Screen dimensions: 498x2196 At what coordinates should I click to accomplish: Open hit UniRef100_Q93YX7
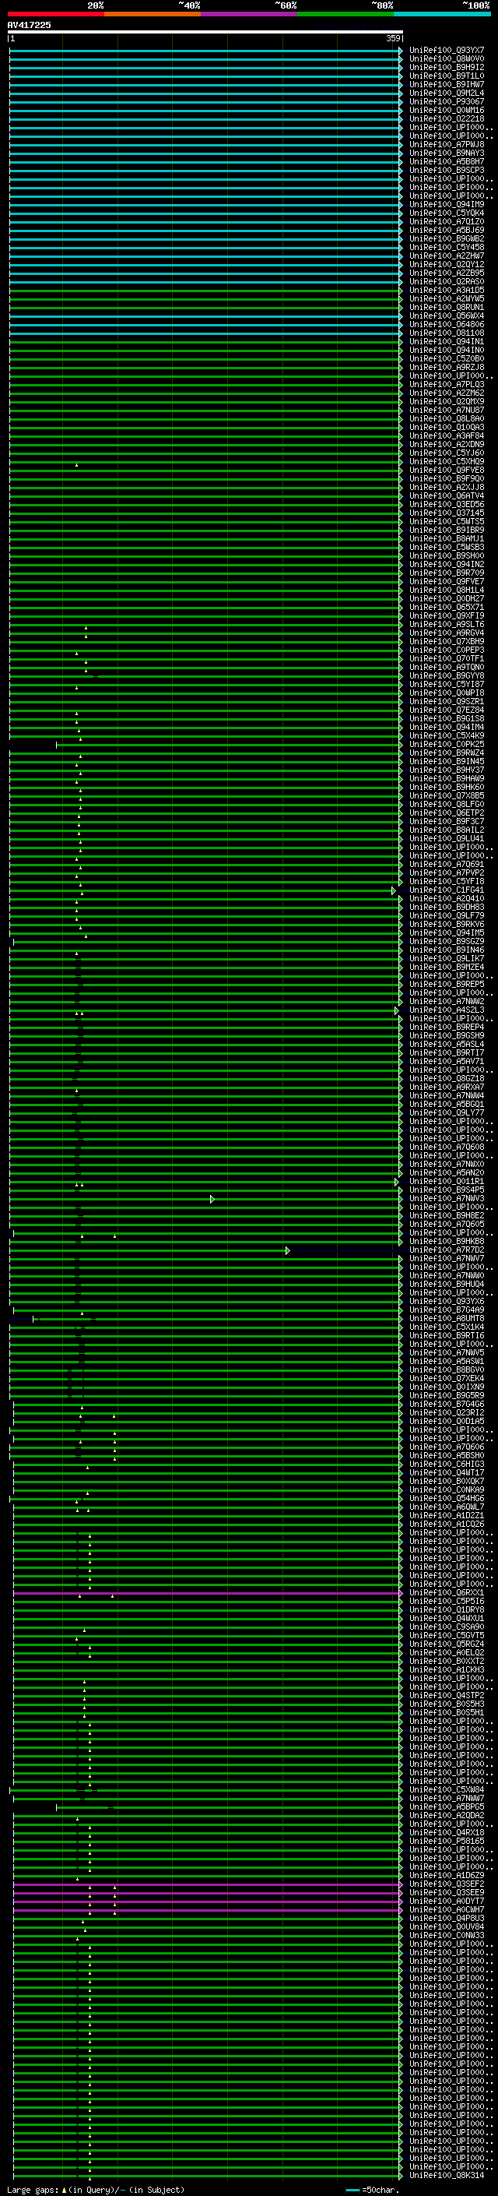(446, 51)
